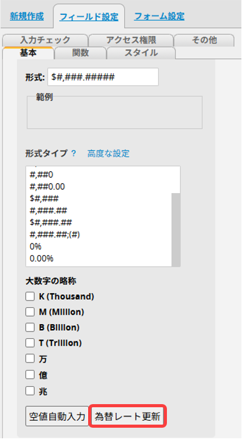
Task: Select the 入力チェック tab
Action: 45,40
